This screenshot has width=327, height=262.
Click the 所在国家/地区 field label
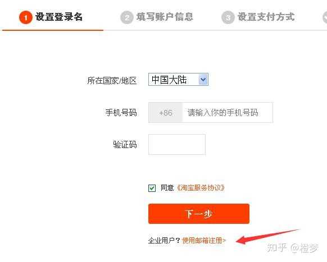112,81
